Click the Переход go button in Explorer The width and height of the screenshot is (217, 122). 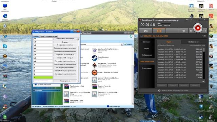pos(128,44)
